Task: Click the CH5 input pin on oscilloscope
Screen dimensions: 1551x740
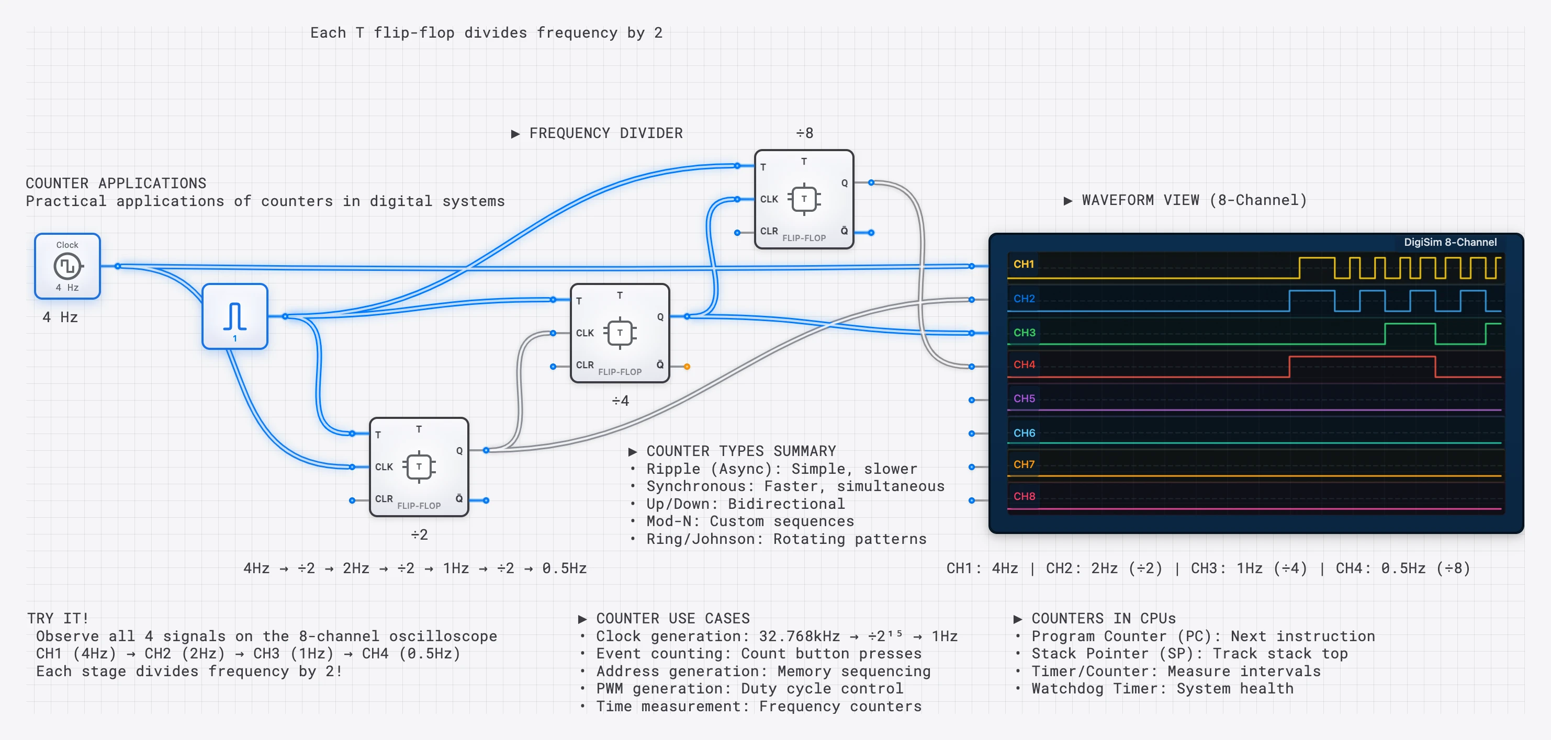Action: tap(971, 400)
